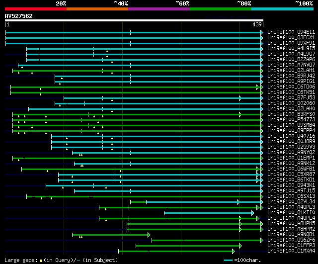
Task: Click the UniRef100_A8HPM5 label
Action: (x=291, y=224)
